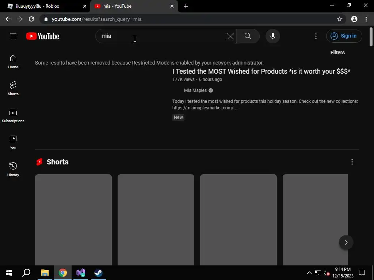
Task: Go back using browser back arrow
Action: click(x=8, y=19)
